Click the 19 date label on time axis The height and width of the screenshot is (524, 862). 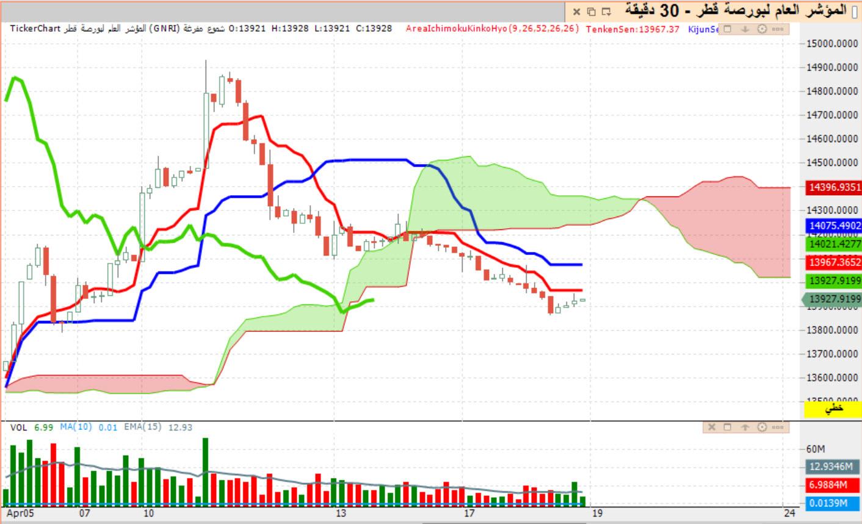point(597,514)
